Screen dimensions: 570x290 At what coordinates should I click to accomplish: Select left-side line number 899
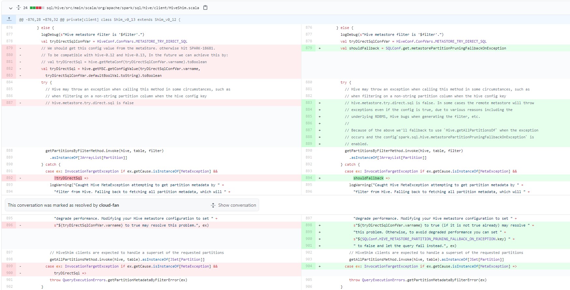9,266
